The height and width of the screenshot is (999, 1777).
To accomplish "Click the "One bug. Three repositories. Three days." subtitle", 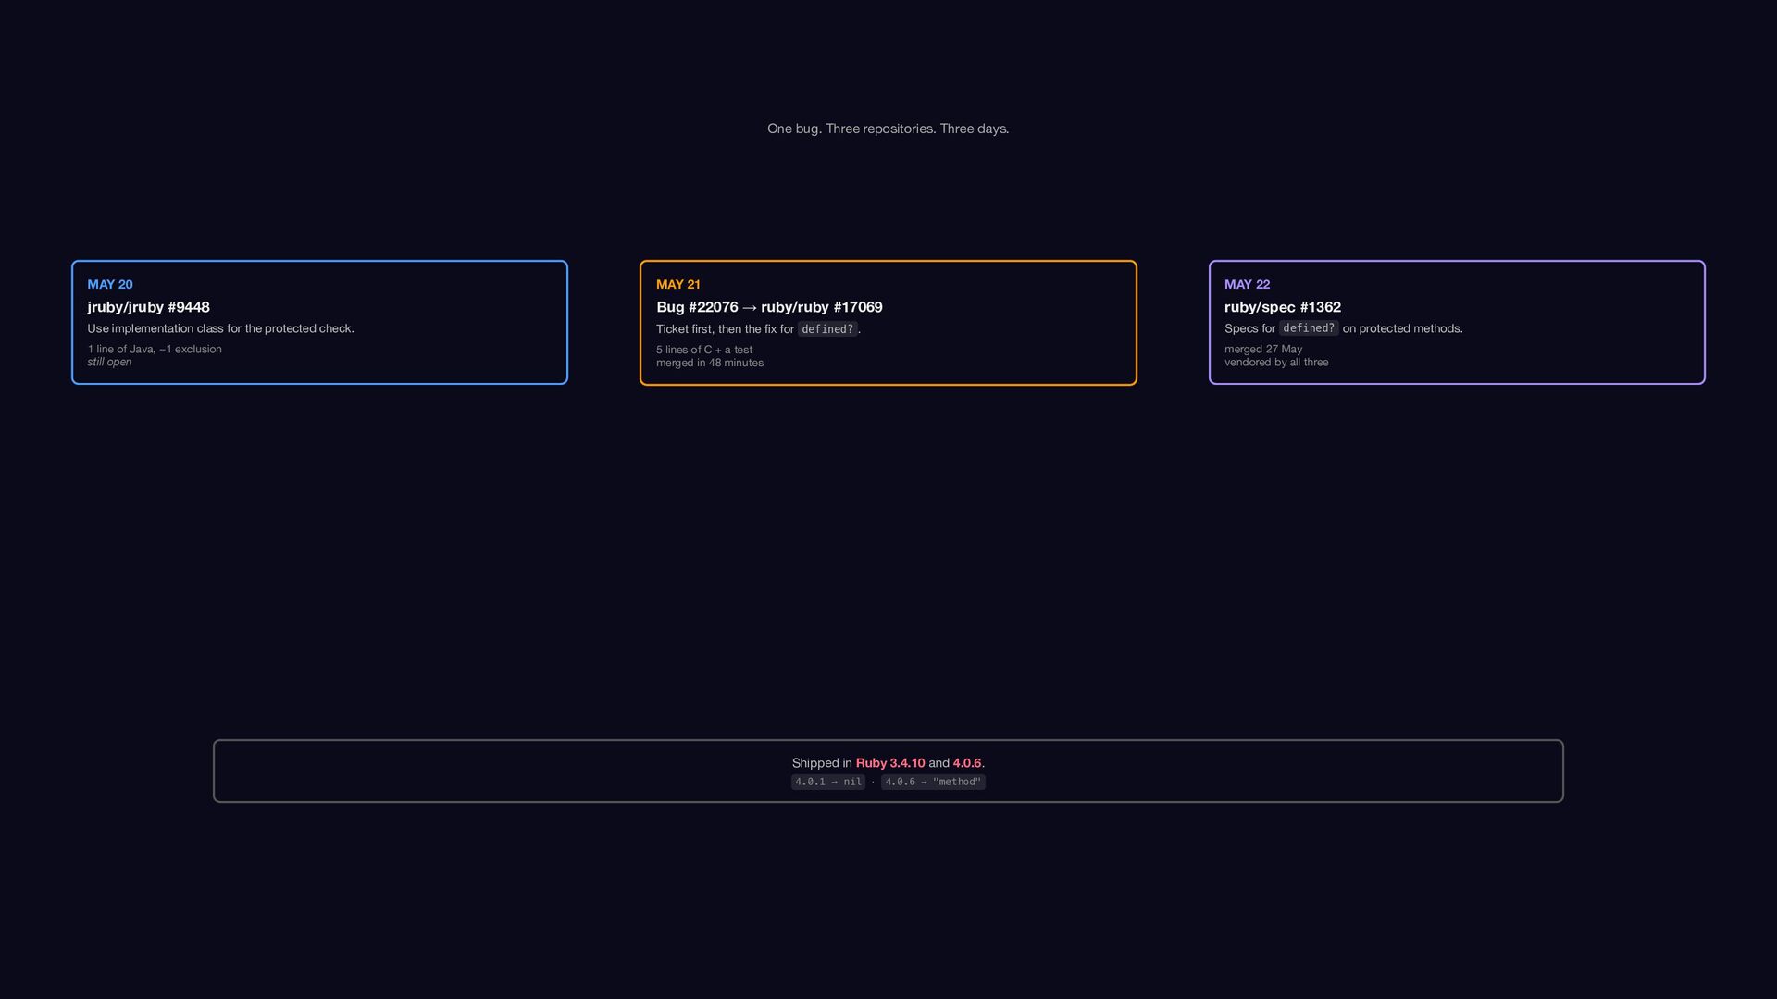I will click(888, 129).
